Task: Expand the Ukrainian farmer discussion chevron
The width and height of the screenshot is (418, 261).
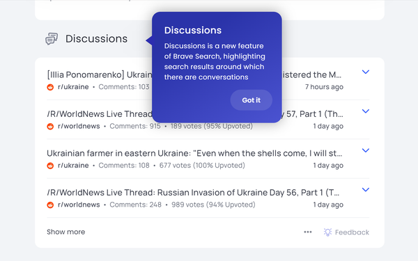Action: (366, 150)
